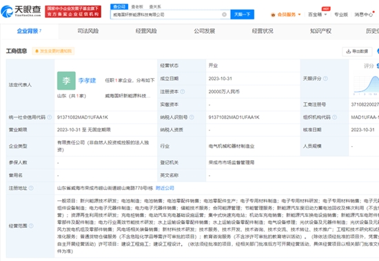379x261 pixels.
Task: Click the bell icon in the notification button
Action: pyautogui.click(x=37, y=51)
